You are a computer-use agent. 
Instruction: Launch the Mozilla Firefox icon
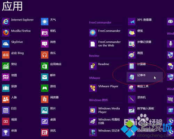click(6, 33)
